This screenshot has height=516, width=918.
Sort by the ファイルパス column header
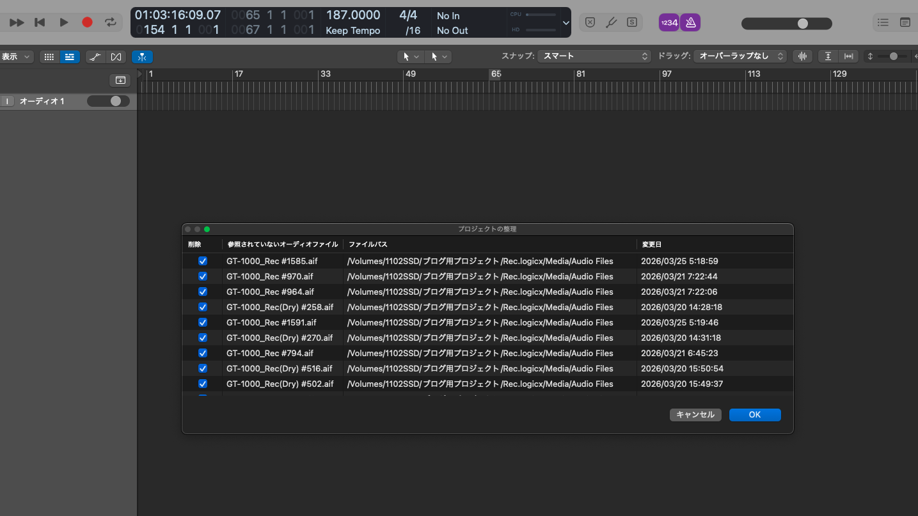pos(368,244)
